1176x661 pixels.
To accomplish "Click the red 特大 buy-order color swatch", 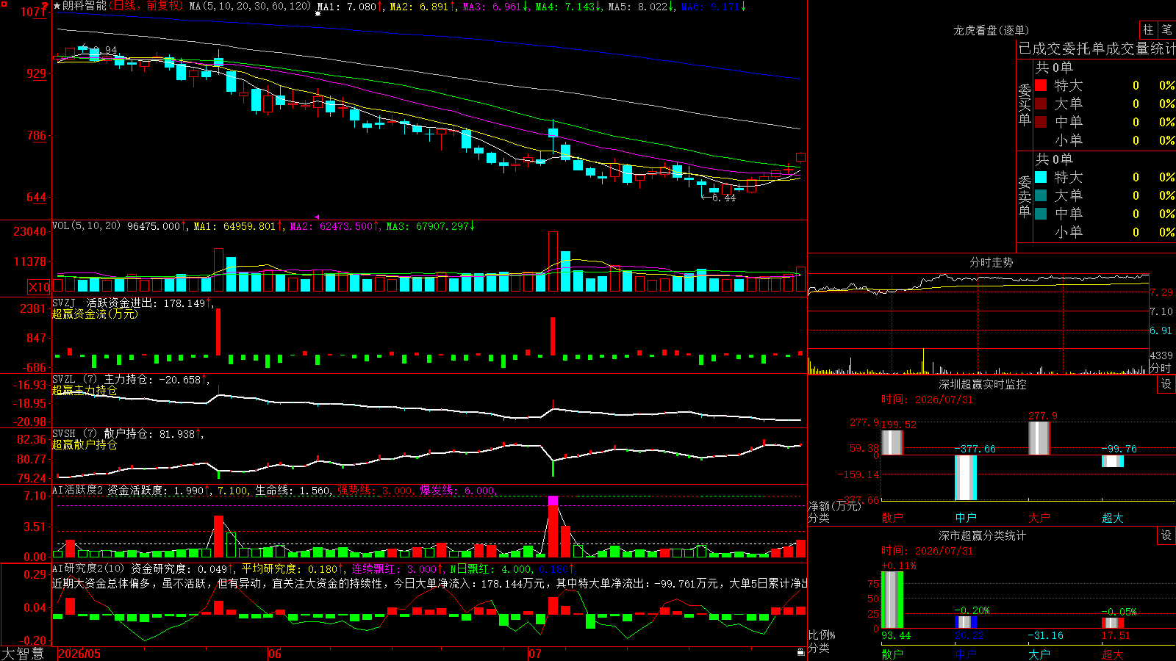I will [1041, 85].
